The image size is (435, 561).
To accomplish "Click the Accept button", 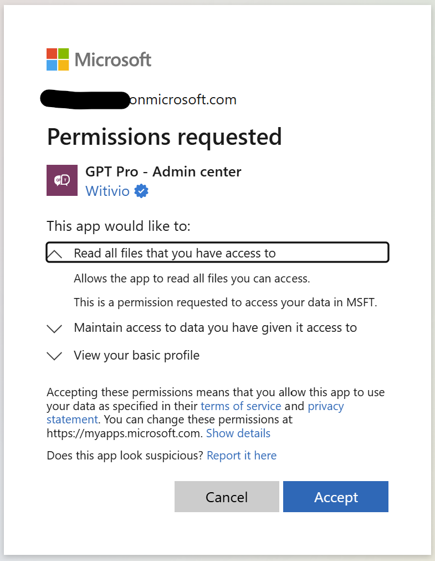I will tap(335, 496).
